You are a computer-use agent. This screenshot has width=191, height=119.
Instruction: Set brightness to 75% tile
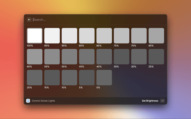pos(121,36)
